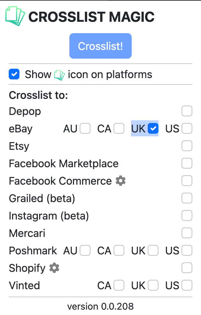Viewport: 201px width, 315px height.
Task: Enable crosslisting to Etsy
Action: pyautogui.click(x=187, y=146)
